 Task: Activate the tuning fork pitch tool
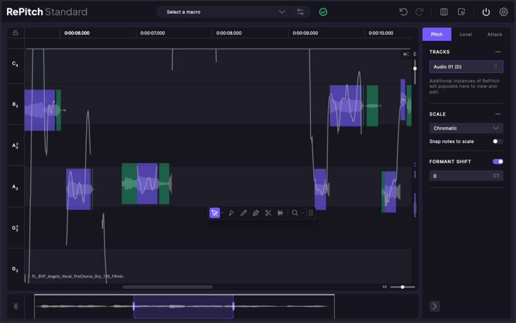tap(231, 213)
